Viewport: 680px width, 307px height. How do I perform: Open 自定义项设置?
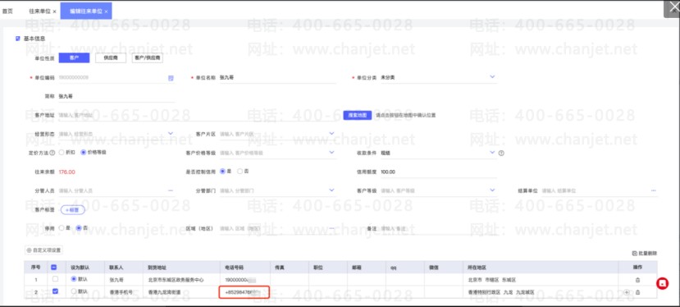pyautogui.click(x=43, y=250)
